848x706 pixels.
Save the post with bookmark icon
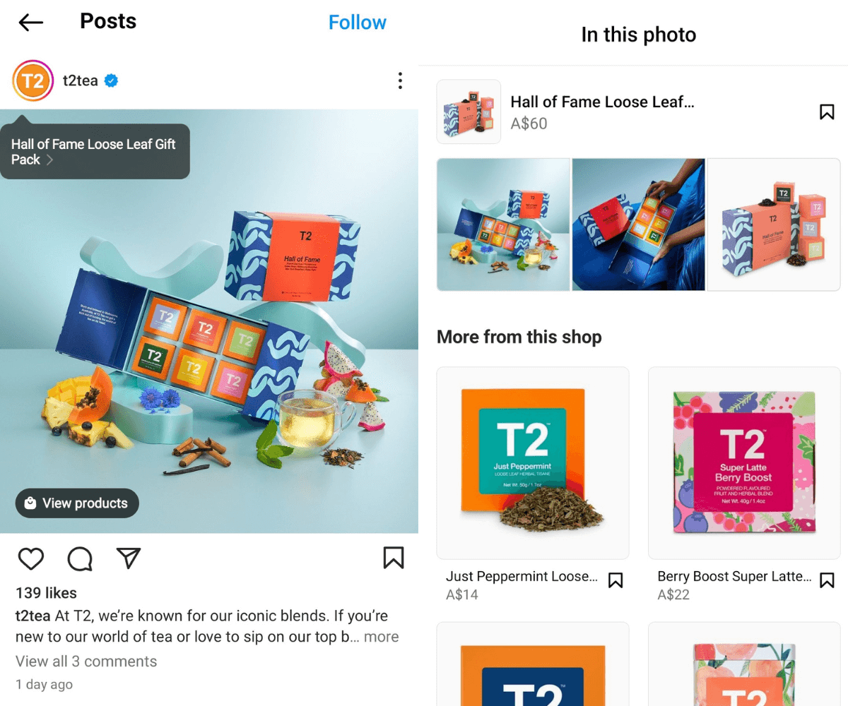pos(394,558)
